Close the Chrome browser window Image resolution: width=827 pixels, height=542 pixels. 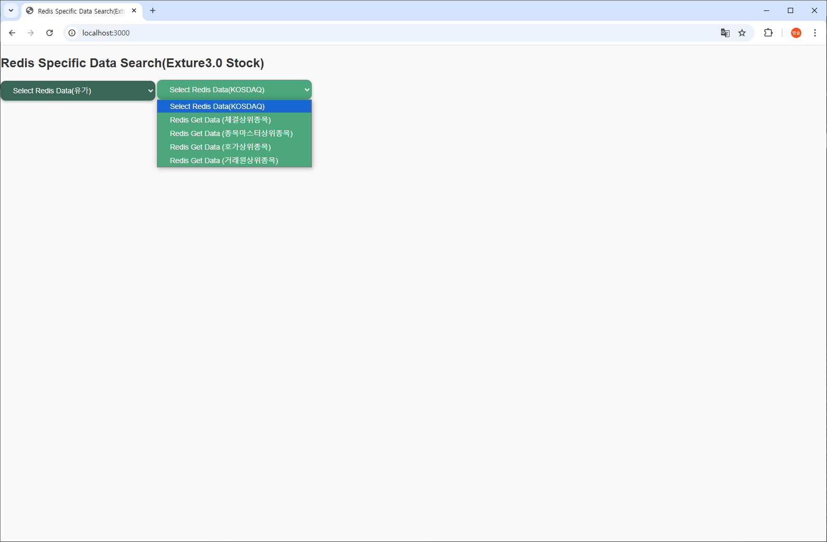[814, 10]
